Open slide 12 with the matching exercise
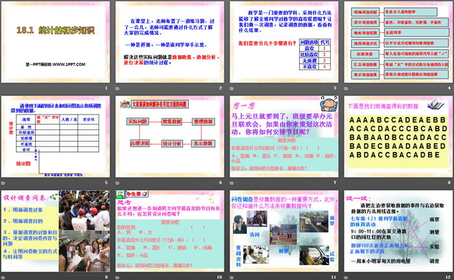This screenshot has width=454, height=280. (x=397, y=231)
